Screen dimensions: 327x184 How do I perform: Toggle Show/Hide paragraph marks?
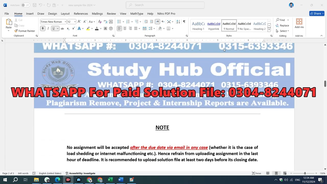184,22
